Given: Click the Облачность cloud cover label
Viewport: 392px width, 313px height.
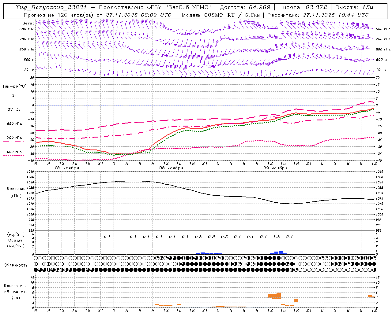Looking at the screenshot, I should (x=16, y=265).
